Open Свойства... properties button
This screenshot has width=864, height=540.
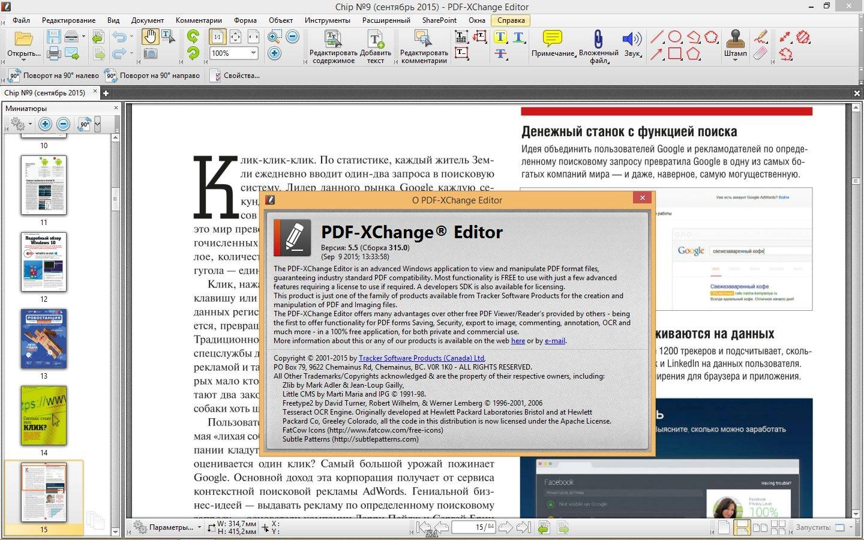(x=235, y=76)
